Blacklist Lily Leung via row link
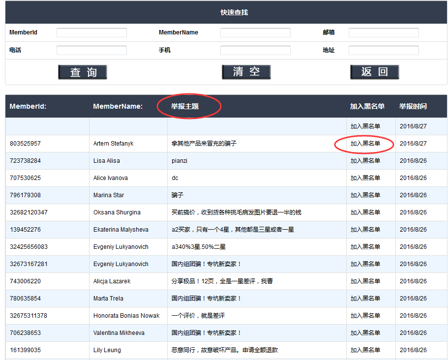 point(365,350)
